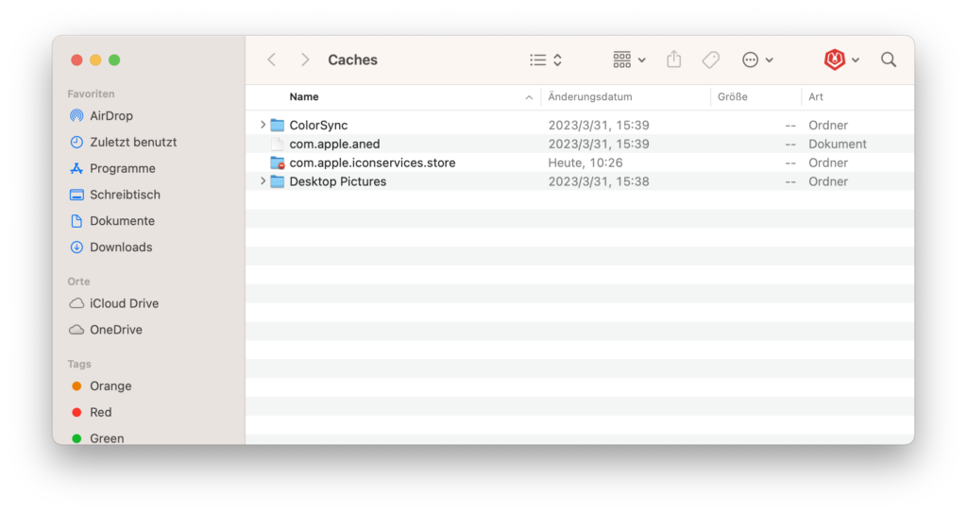Sort by the Größe column header
Screen dimensions: 967x514
point(733,96)
